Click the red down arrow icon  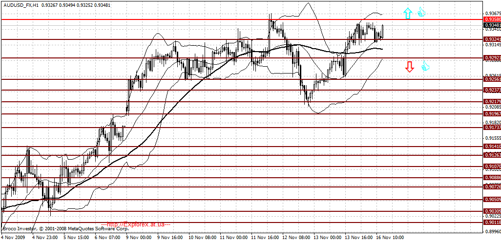coord(409,67)
